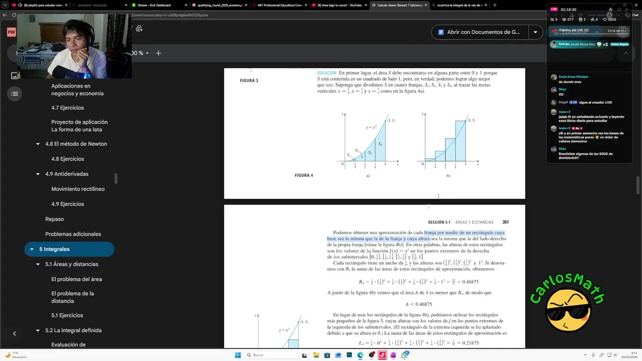Open OBS Studio from the taskbar
Screen dimensions: 642x361
click(x=371, y=355)
